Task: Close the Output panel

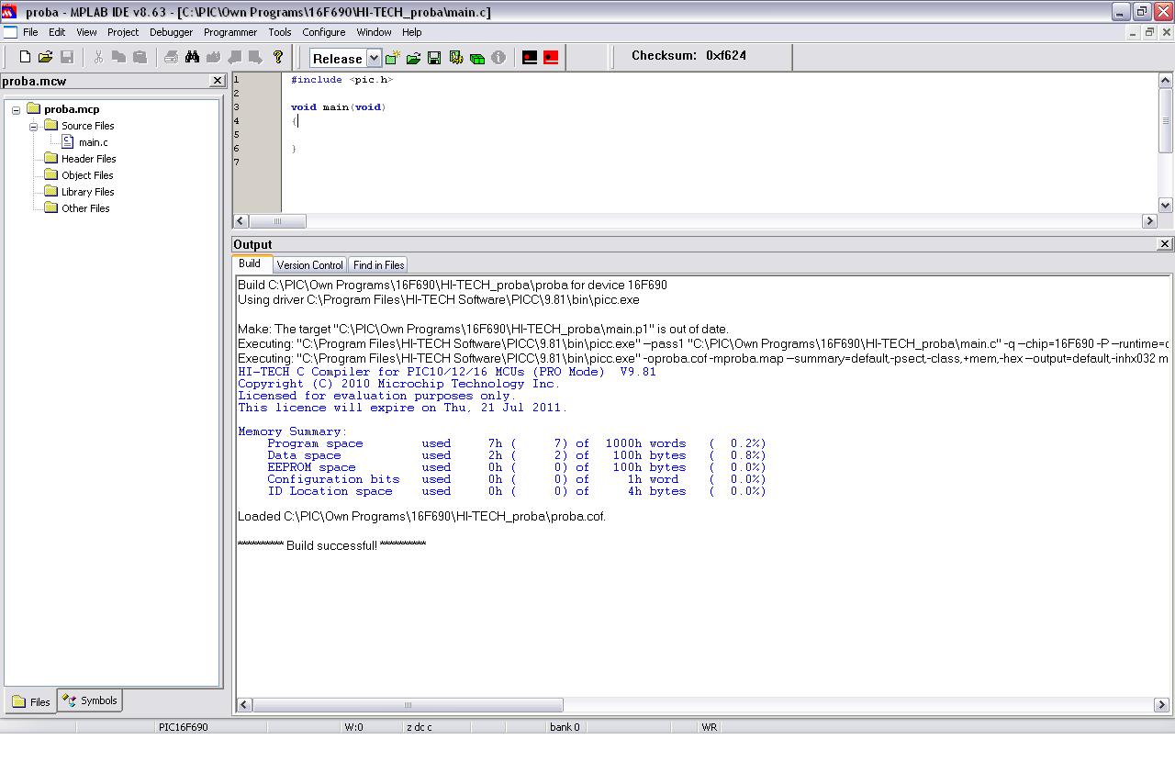Action: [x=1164, y=244]
